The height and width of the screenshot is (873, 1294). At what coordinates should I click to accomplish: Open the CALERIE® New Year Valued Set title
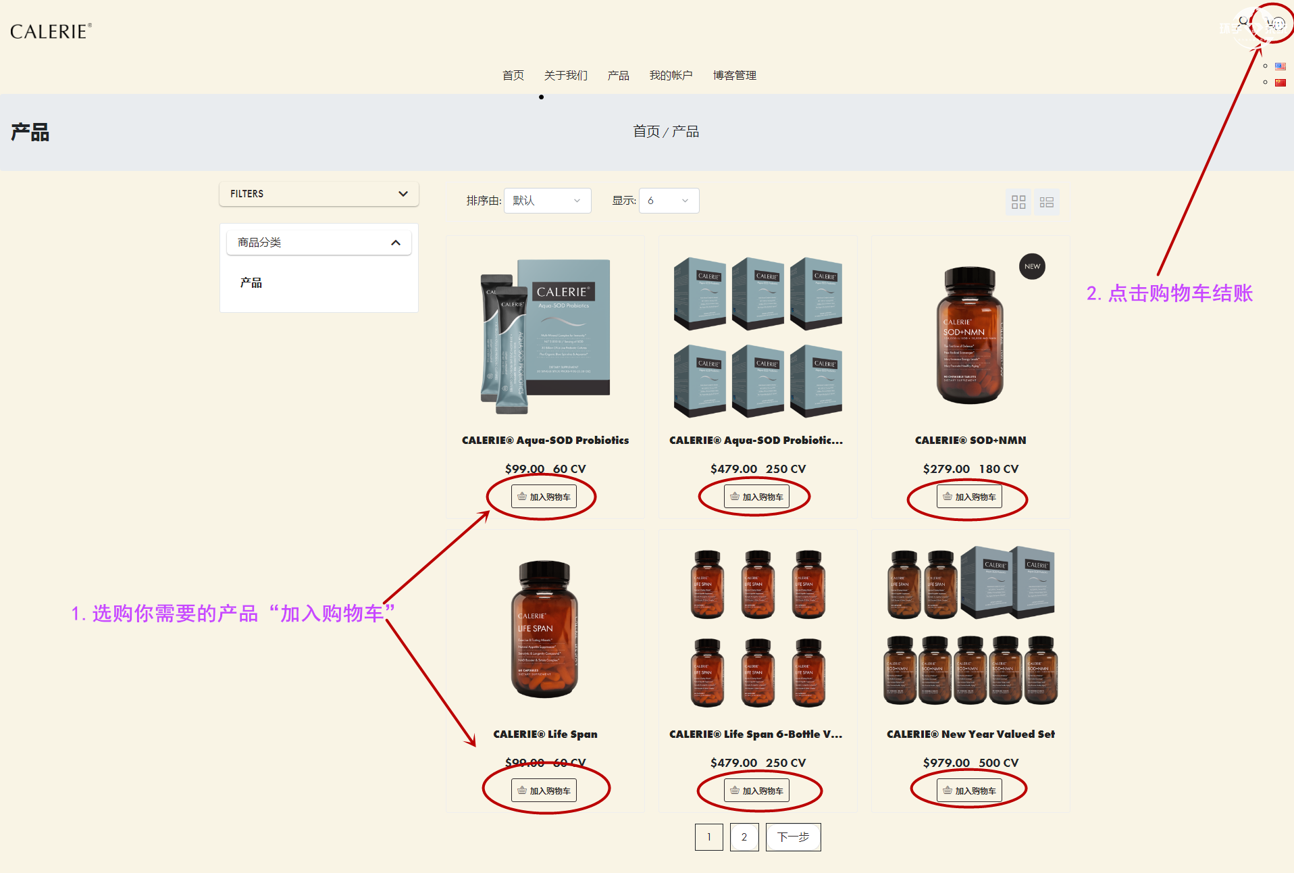tap(971, 734)
